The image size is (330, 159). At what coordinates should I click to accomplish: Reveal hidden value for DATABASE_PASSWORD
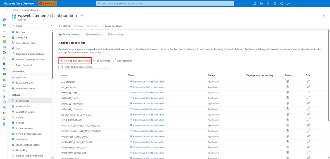tap(147, 103)
